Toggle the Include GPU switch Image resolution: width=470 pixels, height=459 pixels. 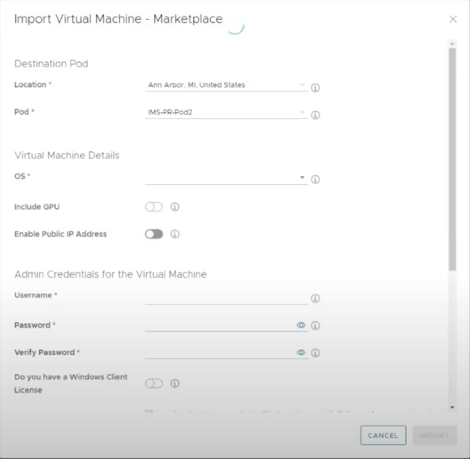[154, 207]
